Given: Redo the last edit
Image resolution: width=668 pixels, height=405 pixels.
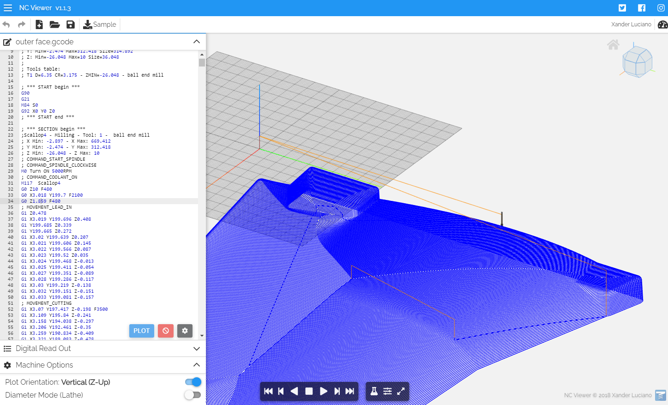Looking at the screenshot, I should click(22, 24).
